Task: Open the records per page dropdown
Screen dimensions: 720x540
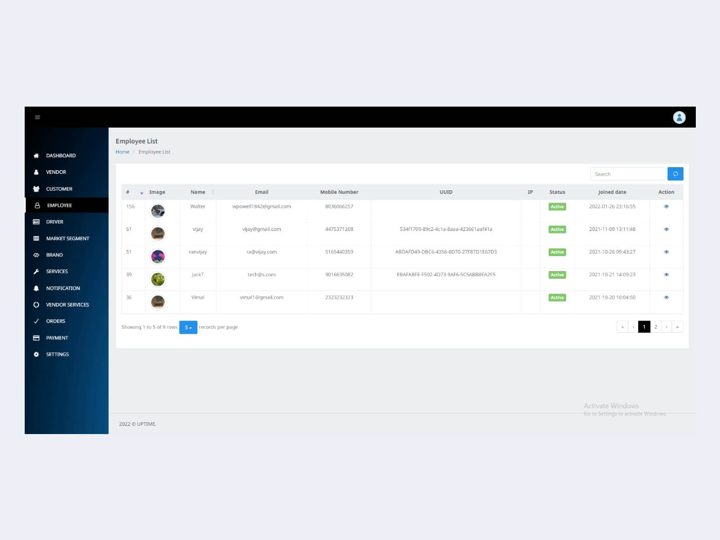Action: (188, 327)
